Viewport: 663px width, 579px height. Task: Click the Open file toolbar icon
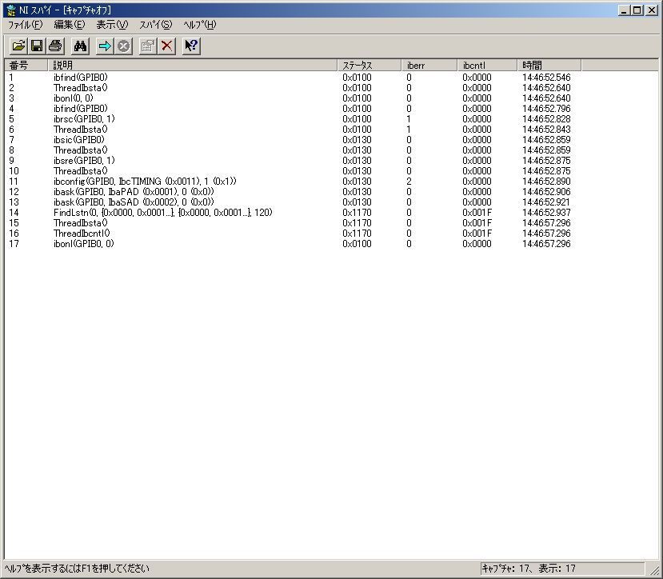click(18, 46)
